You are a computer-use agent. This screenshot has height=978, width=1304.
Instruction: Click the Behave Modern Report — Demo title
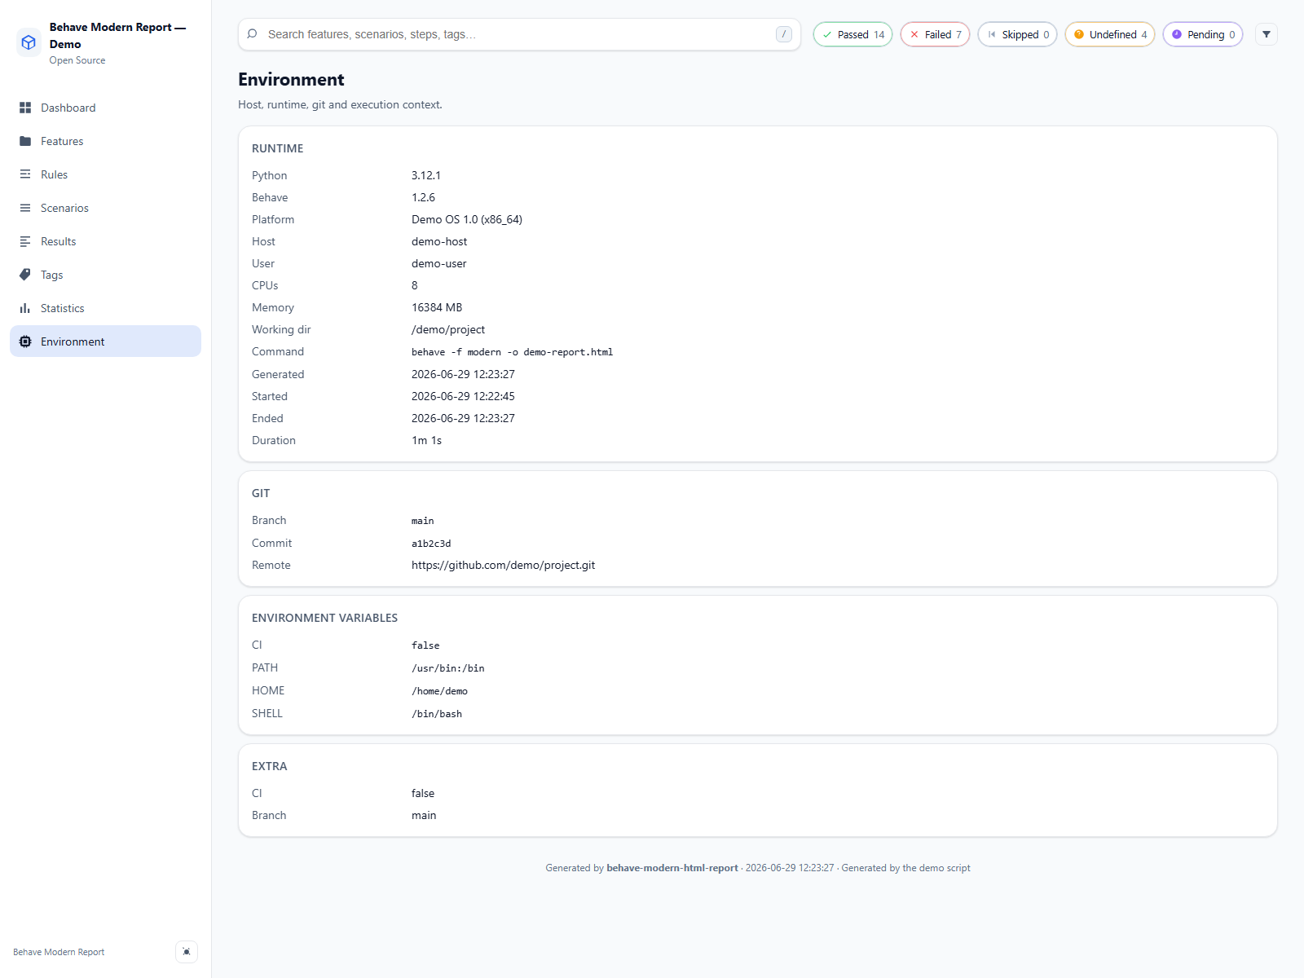(117, 35)
